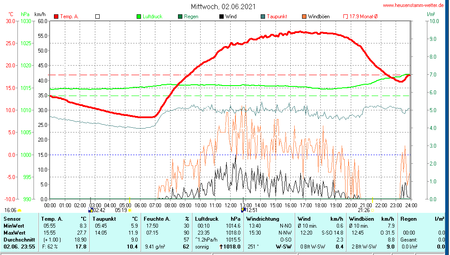Click the maximum temperature value 27.7
The image size is (450, 255).
82,233
